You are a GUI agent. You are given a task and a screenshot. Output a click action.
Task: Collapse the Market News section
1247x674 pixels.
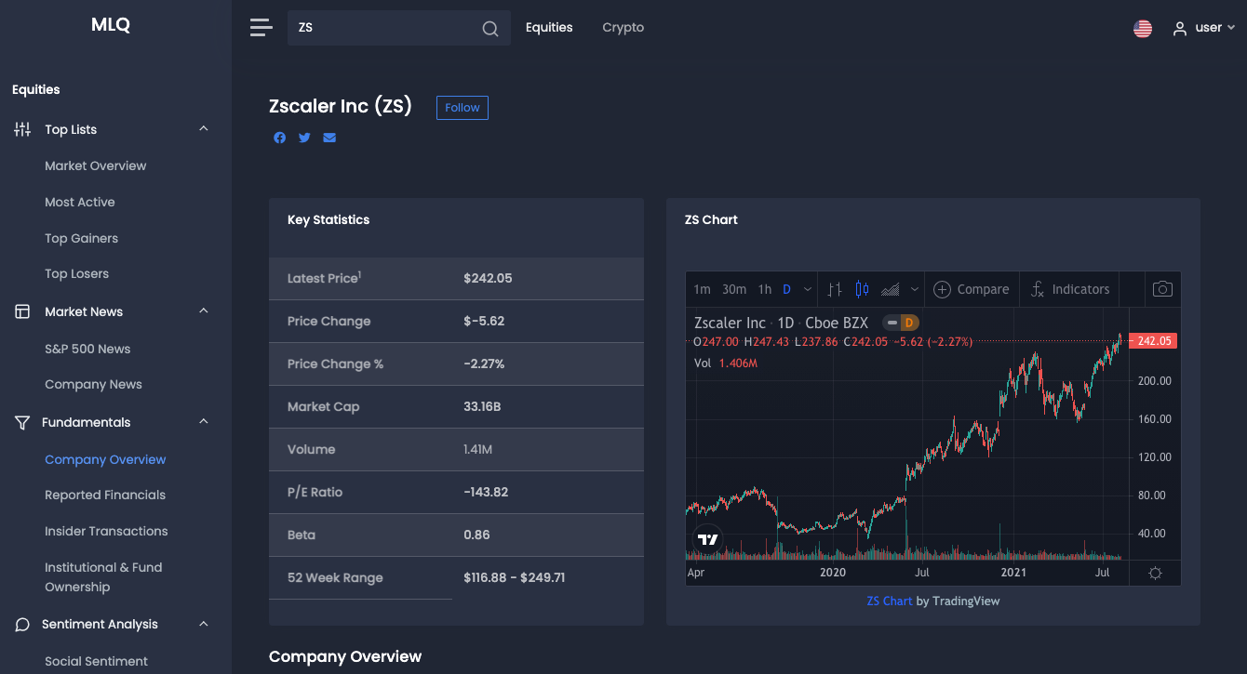[204, 311]
